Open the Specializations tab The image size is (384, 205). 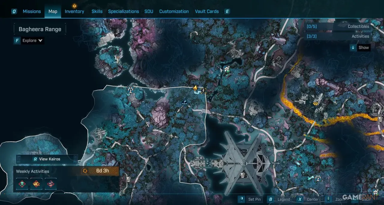pyautogui.click(x=123, y=11)
